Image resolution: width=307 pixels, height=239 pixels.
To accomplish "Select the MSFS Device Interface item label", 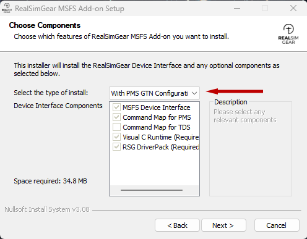I will tap(157, 107).
